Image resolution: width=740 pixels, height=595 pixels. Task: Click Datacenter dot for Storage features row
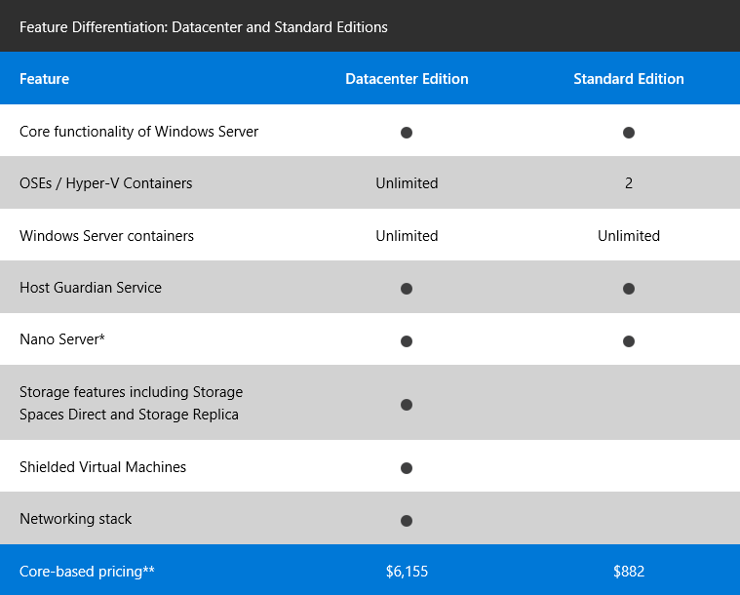pyautogui.click(x=407, y=405)
